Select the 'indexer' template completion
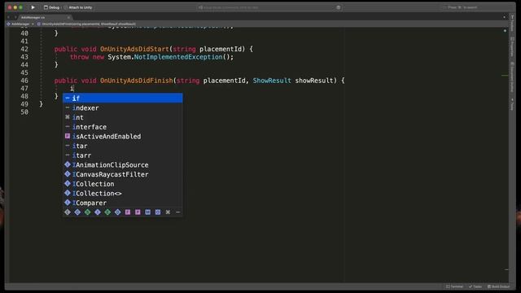 click(123, 108)
